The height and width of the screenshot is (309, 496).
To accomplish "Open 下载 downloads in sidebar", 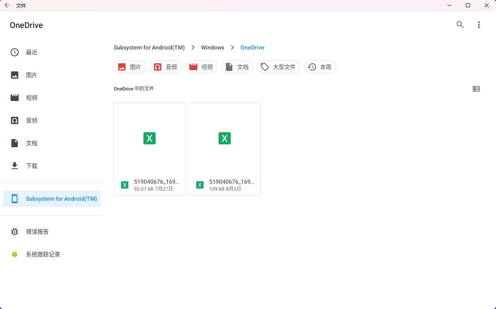I will (x=32, y=166).
